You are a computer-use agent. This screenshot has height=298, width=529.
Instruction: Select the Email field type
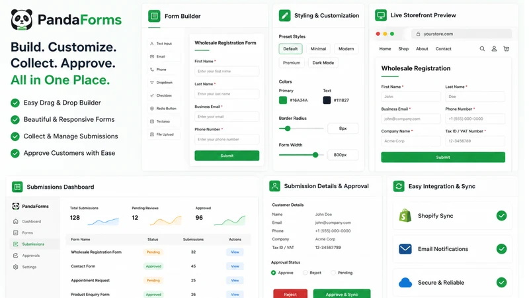pyautogui.click(x=164, y=56)
